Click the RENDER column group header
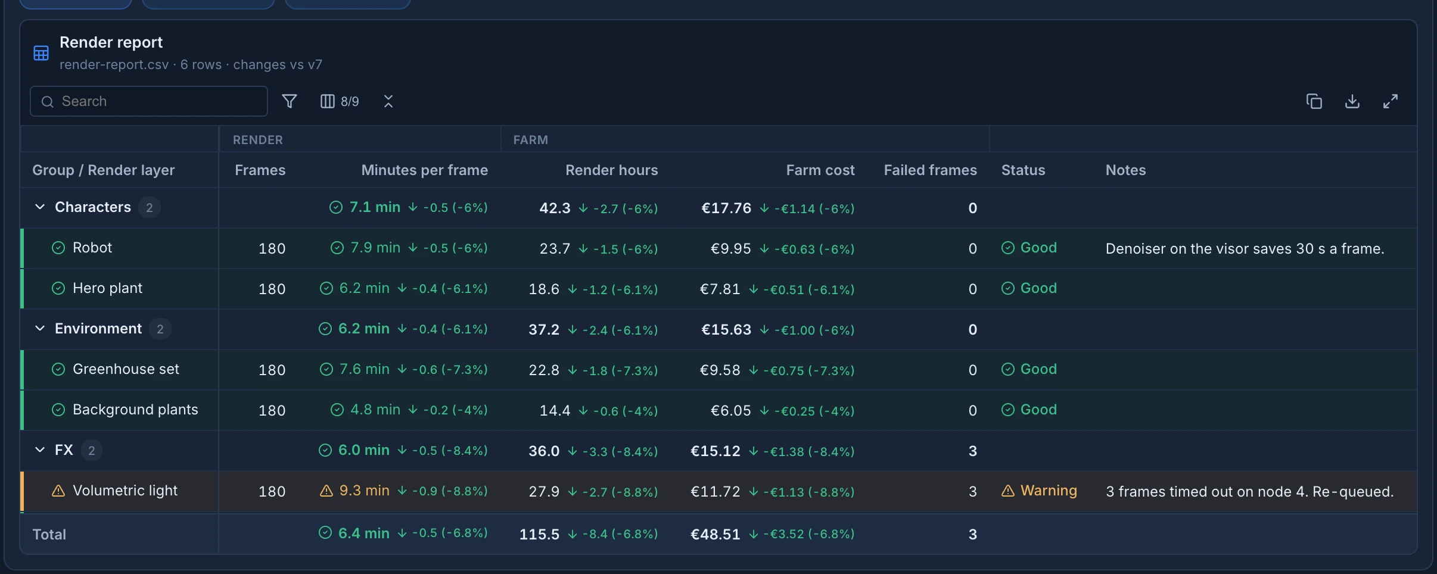Screen dimensions: 1437x574 coord(258,140)
